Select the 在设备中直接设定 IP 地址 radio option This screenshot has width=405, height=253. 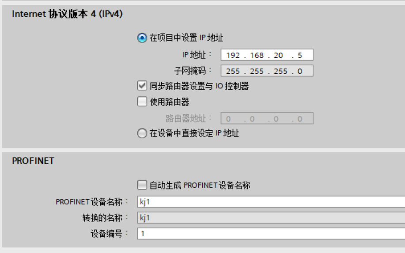point(142,133)
